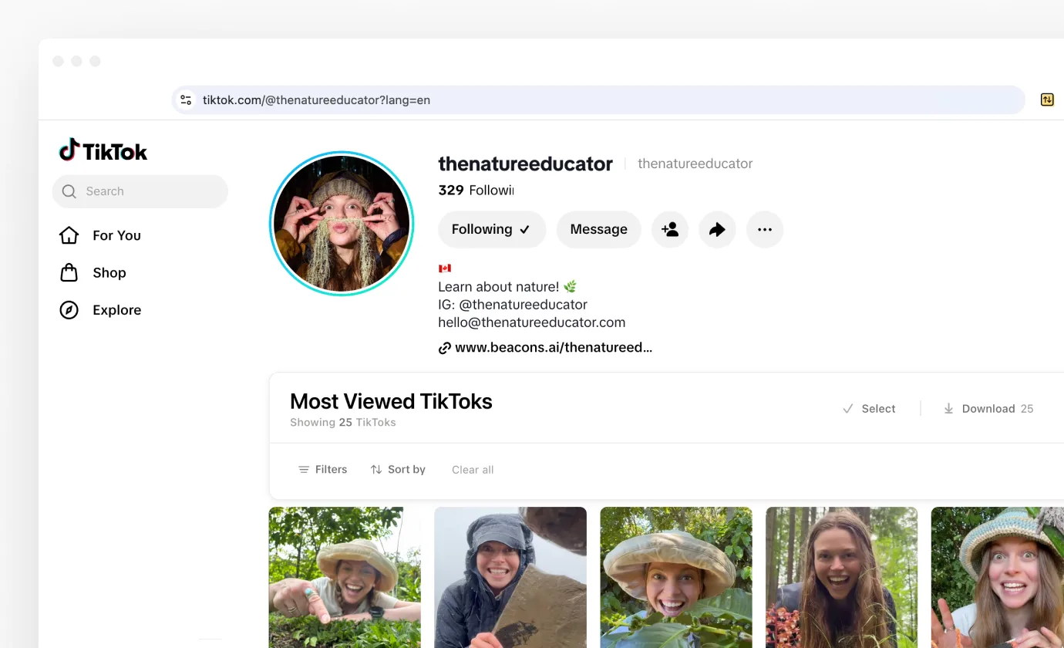Viewport: 1064px width, 648px height.
Task: Go to the For You feed
Action: coord(100,235)
